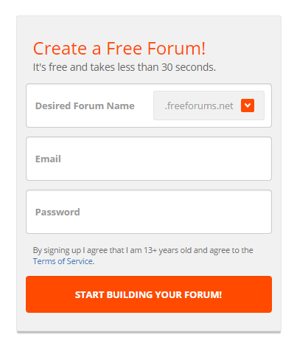Click blank space inside the Password box
This screenshot has width=297, height=346.
(175, 212)
